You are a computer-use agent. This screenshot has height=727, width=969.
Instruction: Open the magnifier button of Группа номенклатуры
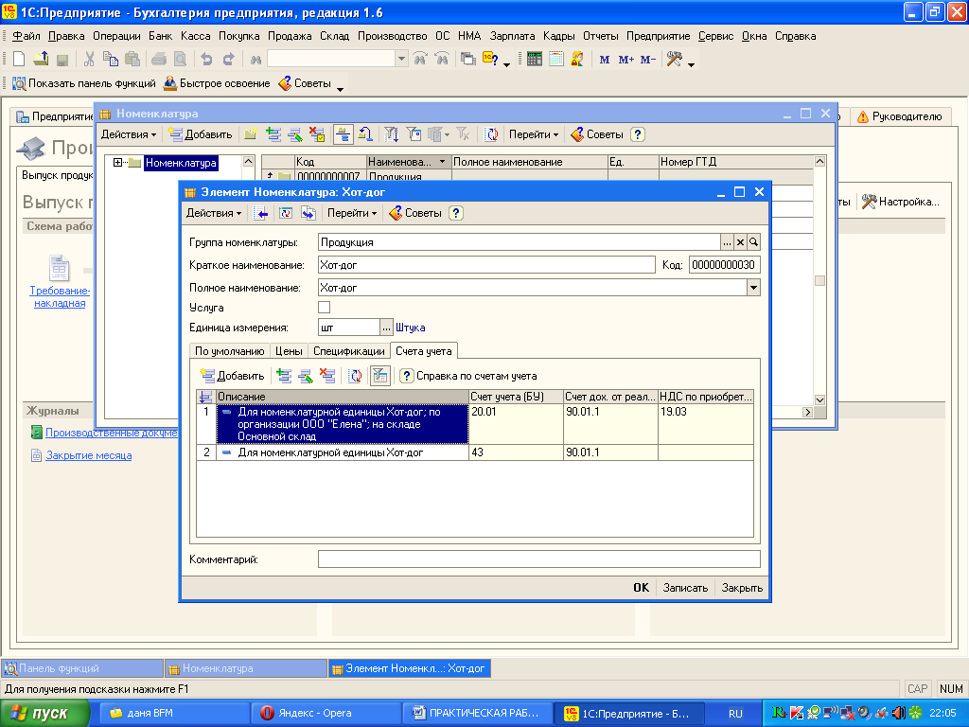(753, 242)
